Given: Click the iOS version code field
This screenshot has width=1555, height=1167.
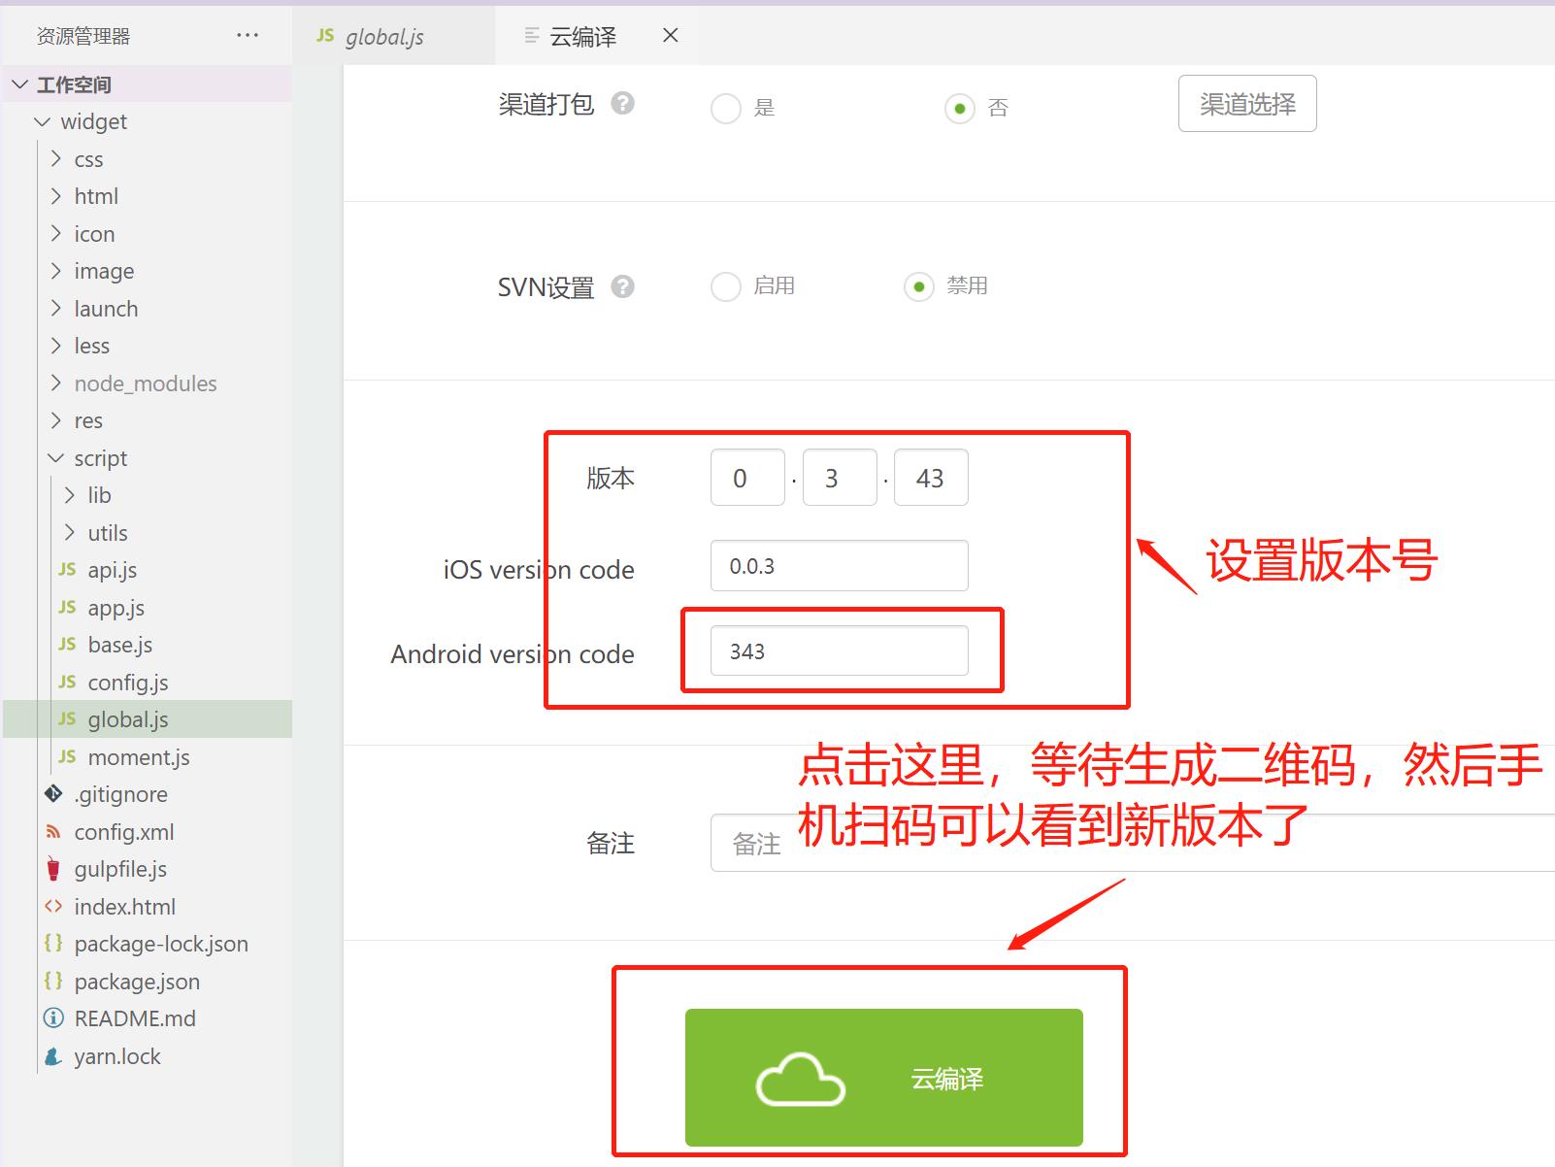Looking at the screenshot, I should pyautogui.click(x=840, y=566).
